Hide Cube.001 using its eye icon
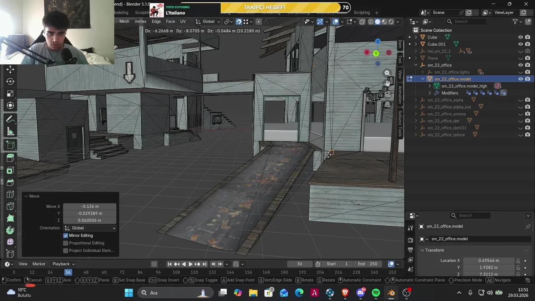This screenshot has width=535, height=301. 521,44
